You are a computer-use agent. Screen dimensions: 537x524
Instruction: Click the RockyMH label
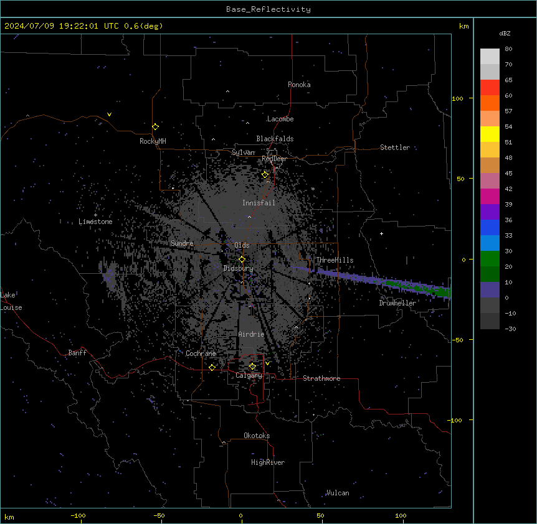(153, 141)
